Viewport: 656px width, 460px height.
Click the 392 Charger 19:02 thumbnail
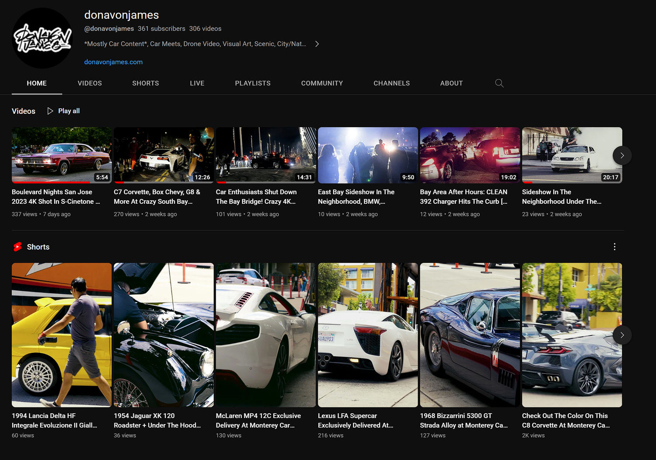[470, 155]
